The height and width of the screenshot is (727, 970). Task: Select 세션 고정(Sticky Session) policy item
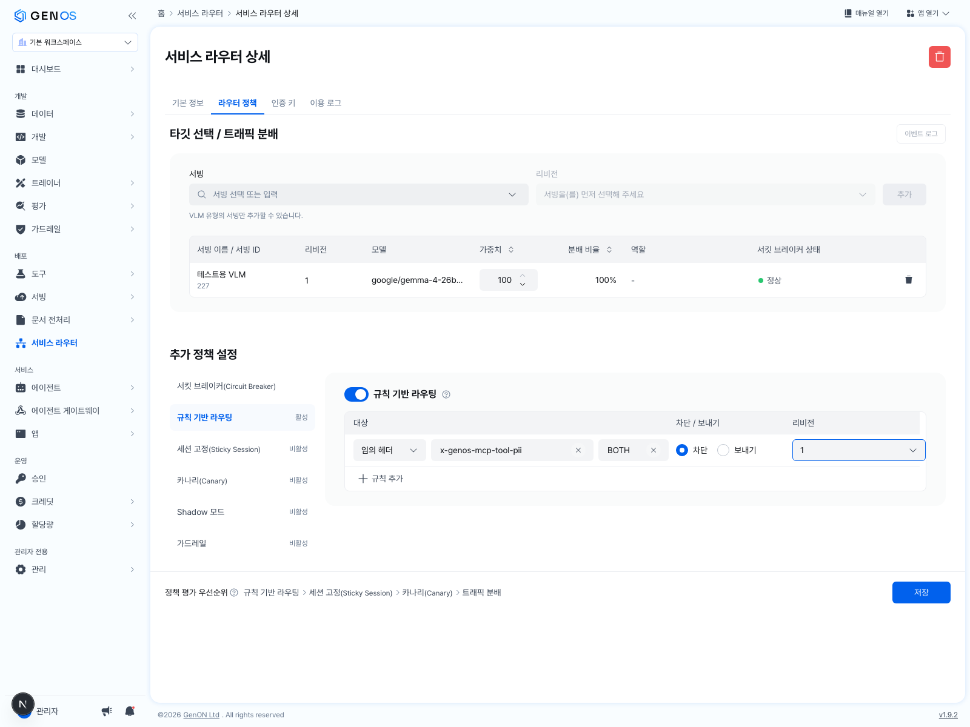[x=242, y=449]
